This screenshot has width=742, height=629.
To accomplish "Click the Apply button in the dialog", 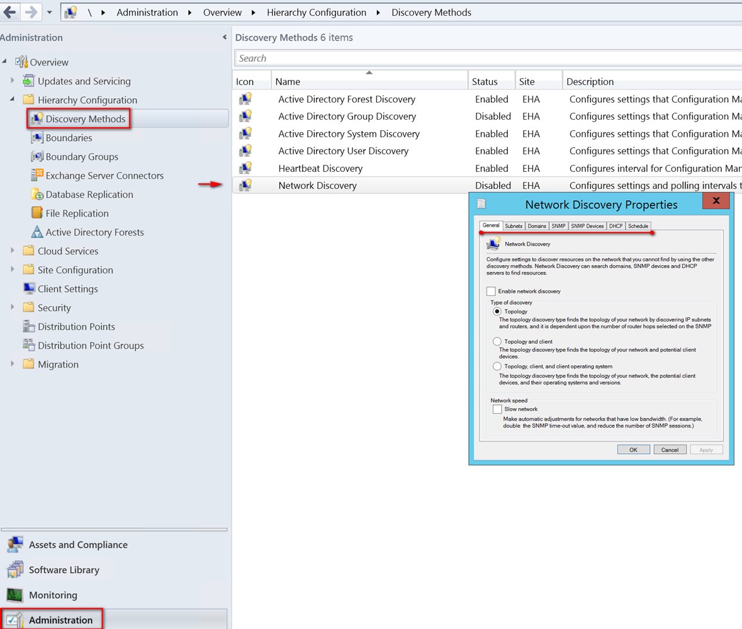I will point(706,450).
